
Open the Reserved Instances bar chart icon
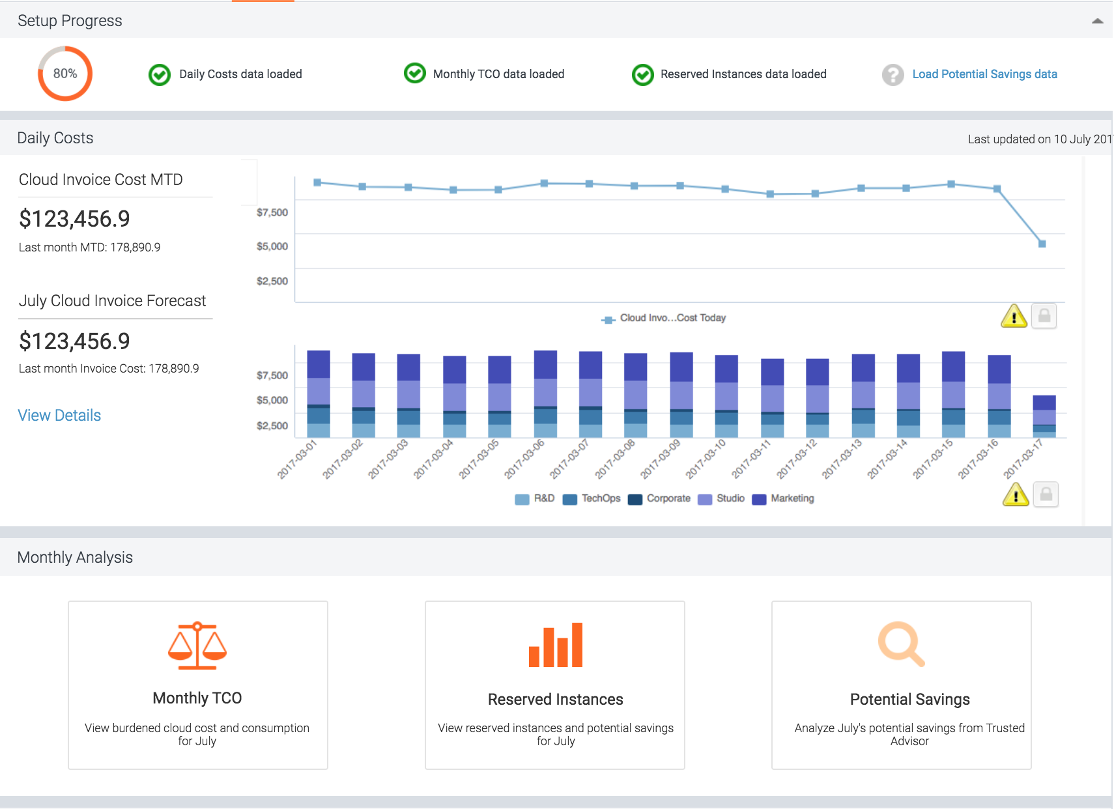(x=556, y=645)
